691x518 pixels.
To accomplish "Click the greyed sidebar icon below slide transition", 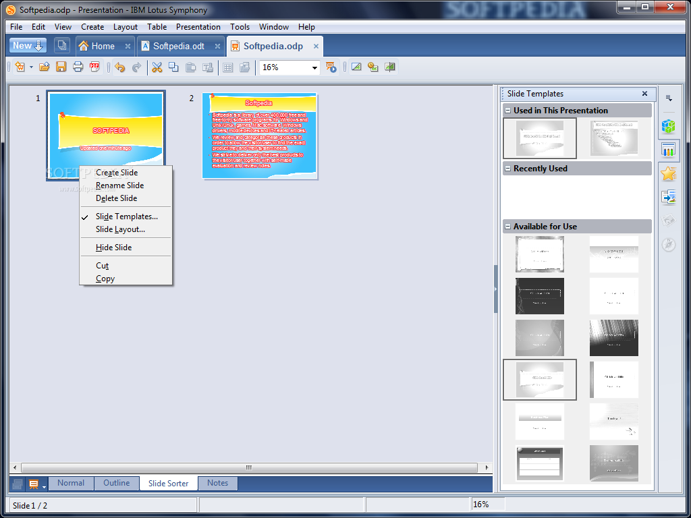I will coord(669,221).
